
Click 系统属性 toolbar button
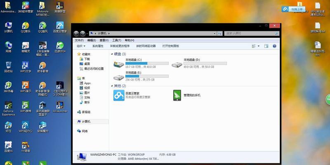pyautogui.click(x=98, y=46)
